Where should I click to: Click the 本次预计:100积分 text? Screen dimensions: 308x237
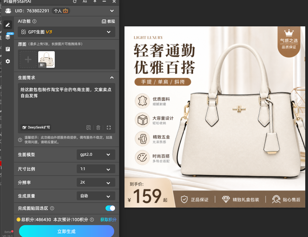71,220
